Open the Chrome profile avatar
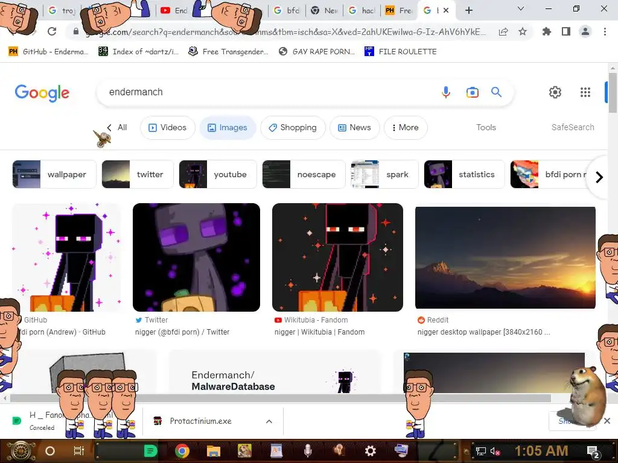The height and width of the screenshot is (463, 618). pos(585,31)
